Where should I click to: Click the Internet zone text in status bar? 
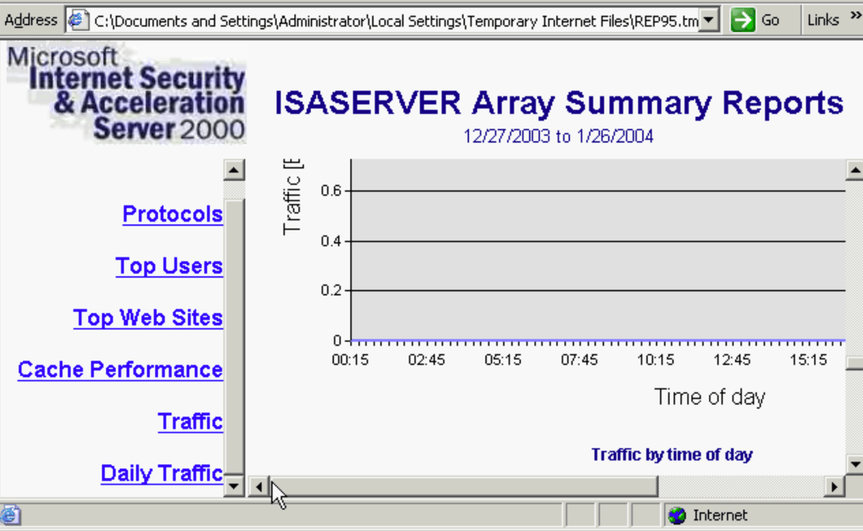720,515
